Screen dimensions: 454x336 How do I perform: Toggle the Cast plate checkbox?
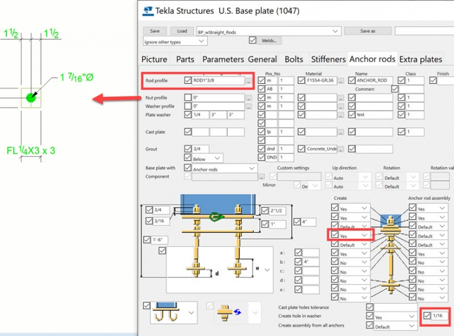tap(188, 132)
